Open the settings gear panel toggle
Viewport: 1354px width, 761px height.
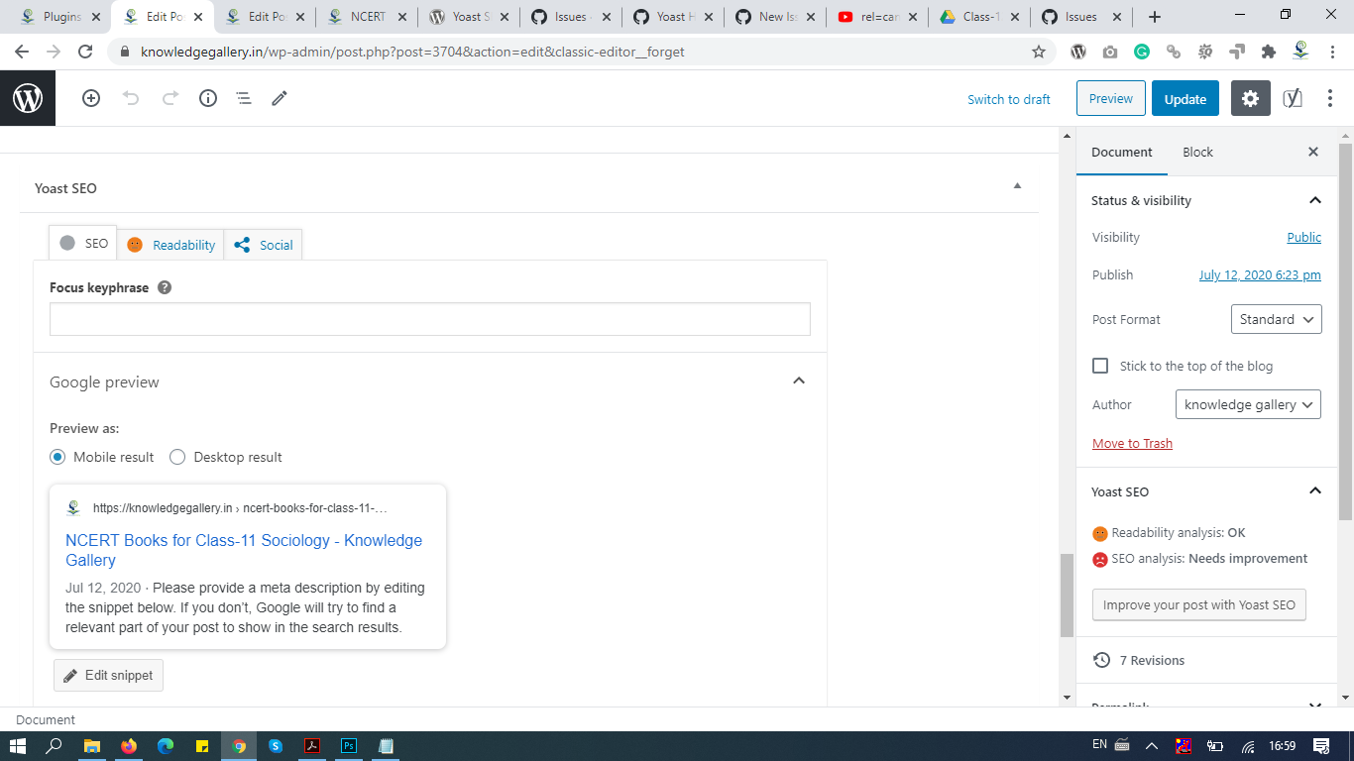(x=1250, y=98)
